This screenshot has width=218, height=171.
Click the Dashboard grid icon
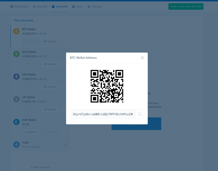[x=12, y=7]
